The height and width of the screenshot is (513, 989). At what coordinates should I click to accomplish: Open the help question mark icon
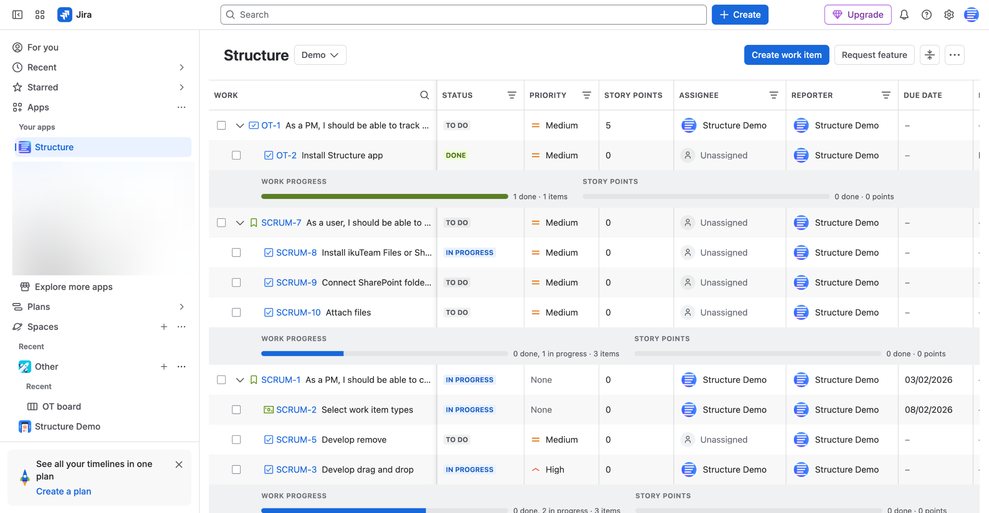(x=926, y=15)
